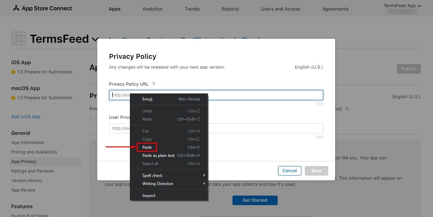Click Add tvOS App link
This screenshot has height=217, width=433.
pos(26,117)
